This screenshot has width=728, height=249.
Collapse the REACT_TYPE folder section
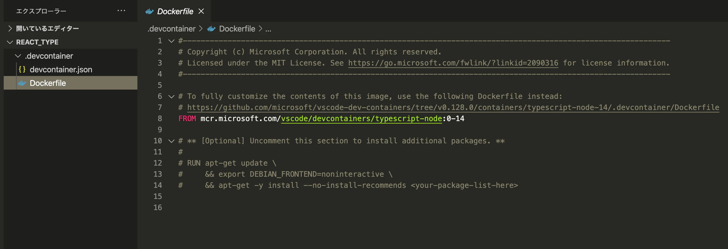tap(10, 42)
